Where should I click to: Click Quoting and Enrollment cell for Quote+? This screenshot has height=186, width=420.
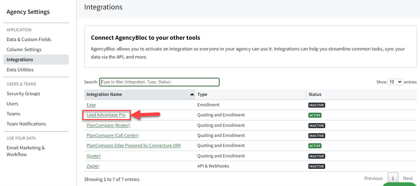pyautogui.click(x=251, y=156)
